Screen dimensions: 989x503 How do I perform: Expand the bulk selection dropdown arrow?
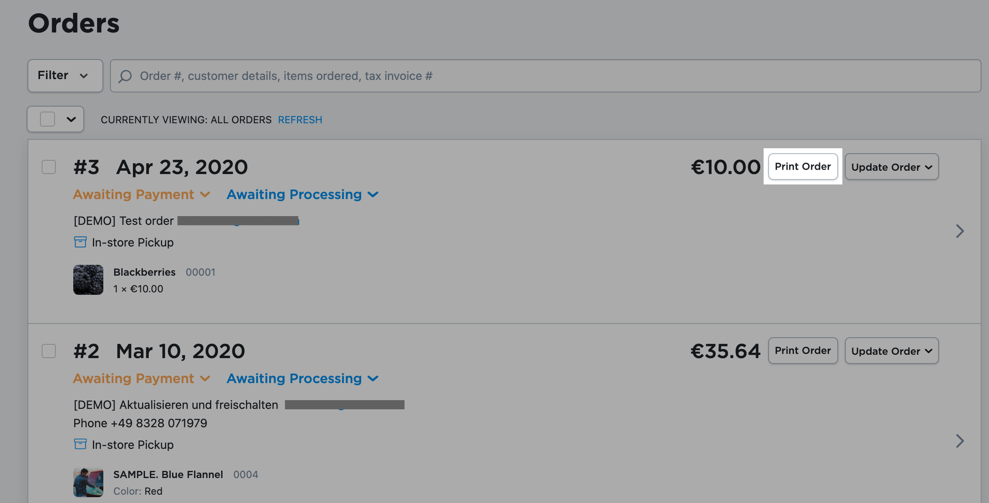[71, 120]
